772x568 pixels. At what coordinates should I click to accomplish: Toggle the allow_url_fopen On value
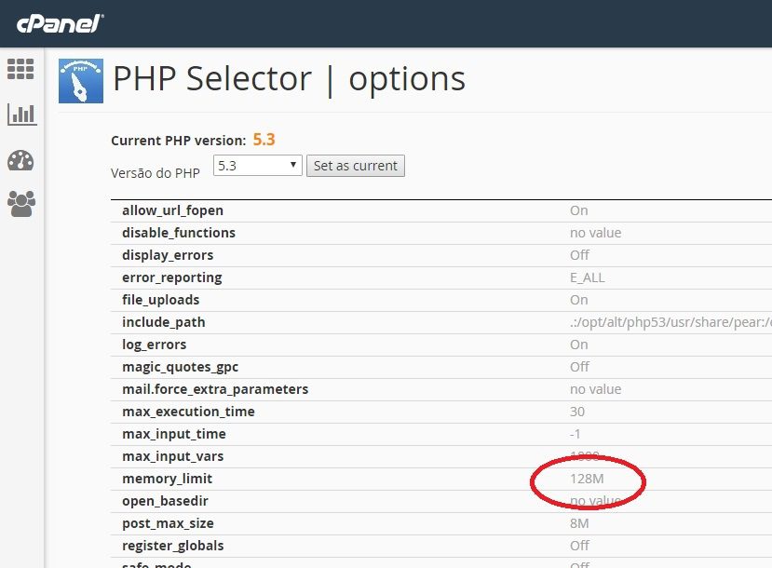click(578, 210)
